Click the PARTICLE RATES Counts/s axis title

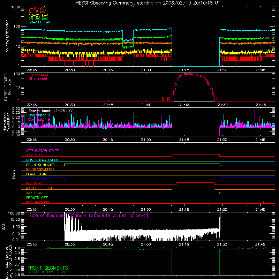point(7,87)
